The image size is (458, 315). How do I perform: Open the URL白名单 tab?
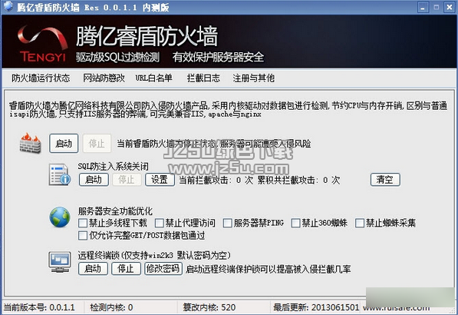pyautogui.click(x=153, y=78)
